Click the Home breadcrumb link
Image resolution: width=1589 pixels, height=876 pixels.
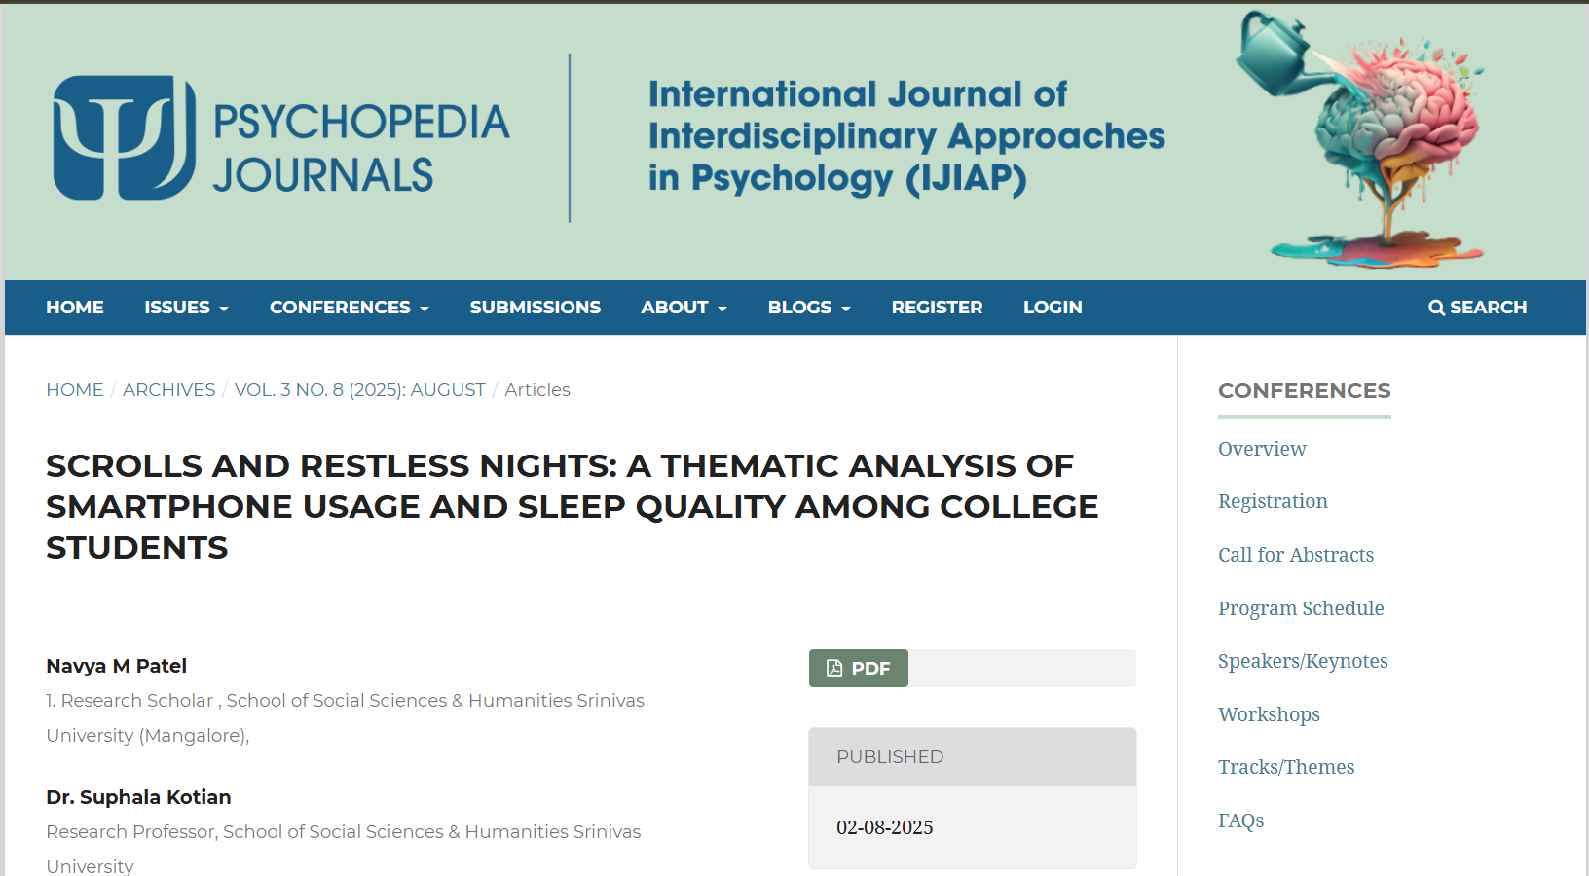click(75, 390)
